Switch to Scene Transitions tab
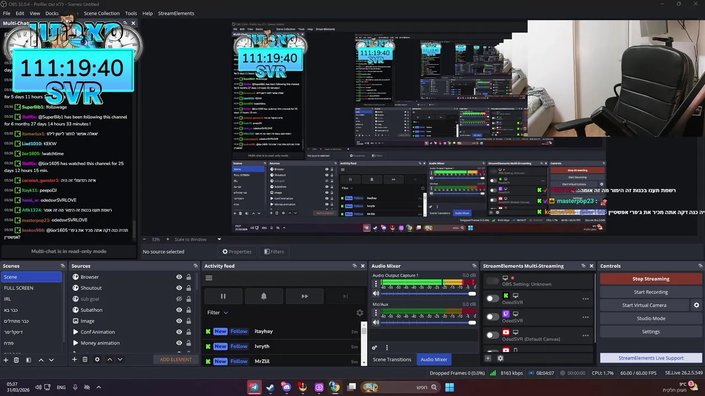 click(392, 360)
